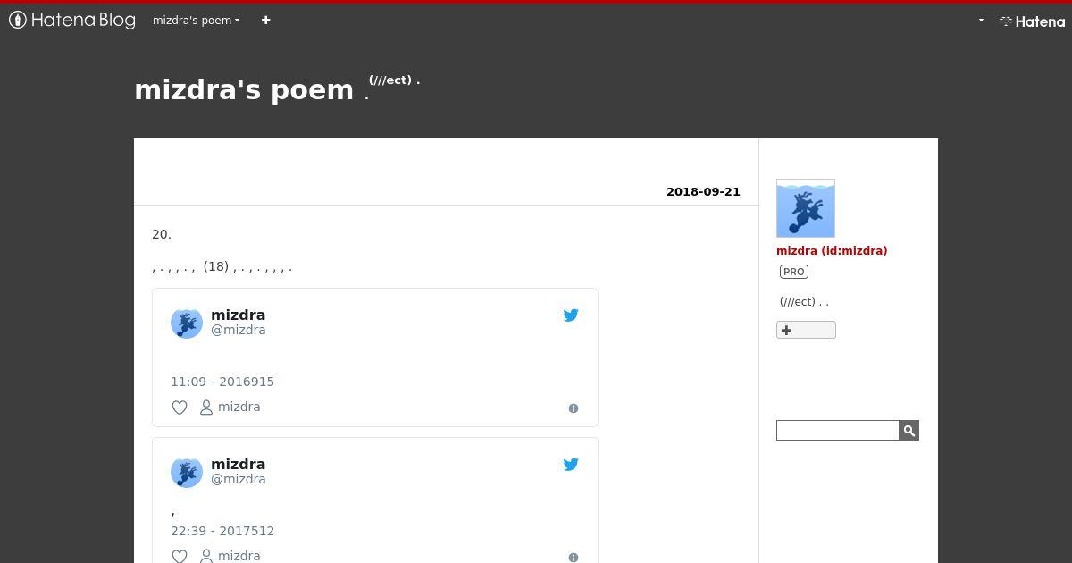Click the Twitter bird icon in second tweet
This screenshot has height=563, width=1072.
point(571,464)
